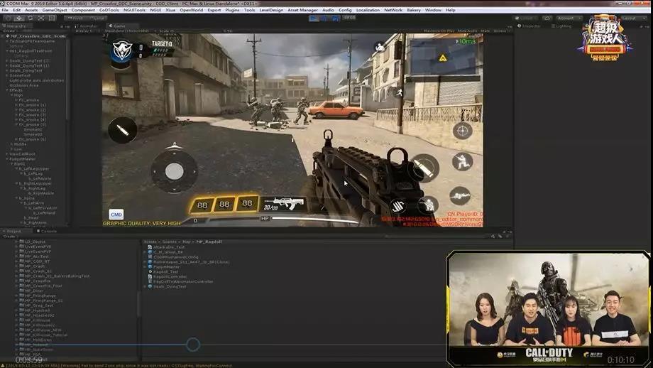The height and width of the screenshot is (368, 653).
Task: Click the presenters webcam thumbnail
Action: point(549,309)
